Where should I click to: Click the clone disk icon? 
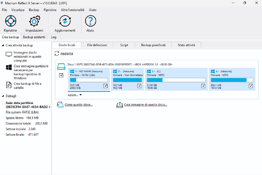pos(60,105)
